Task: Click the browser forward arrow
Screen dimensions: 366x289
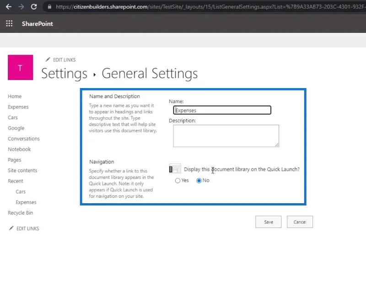Action: [x=21, y=7]
